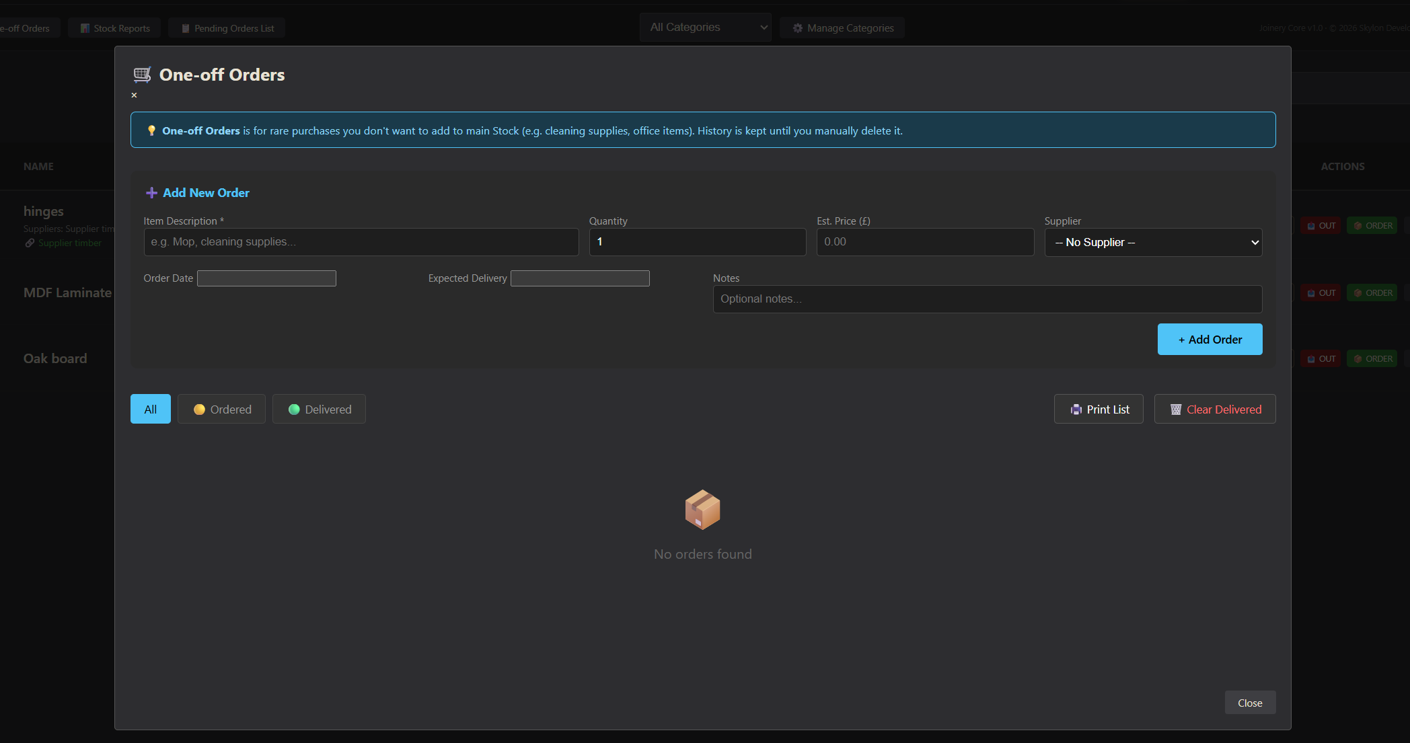The height and width of the screenshot is (743, 1410).
Task: Click the cardboard box empty-state icon
Action: [702, 509]
